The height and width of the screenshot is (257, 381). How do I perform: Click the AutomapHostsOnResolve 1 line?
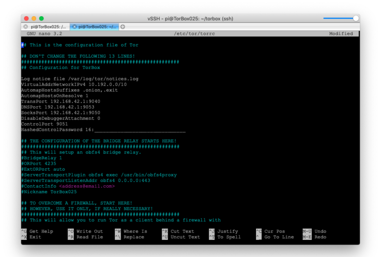tap(55, 96)
